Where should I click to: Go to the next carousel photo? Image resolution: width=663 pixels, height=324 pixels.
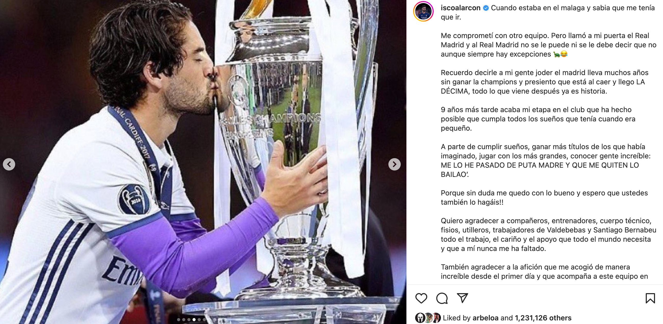click(395, 164)
